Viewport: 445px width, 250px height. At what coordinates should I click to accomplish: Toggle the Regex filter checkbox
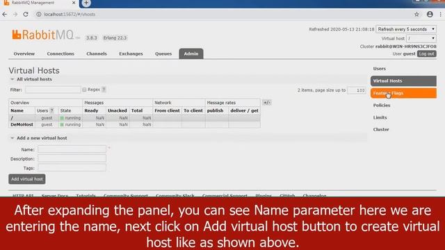84,90
